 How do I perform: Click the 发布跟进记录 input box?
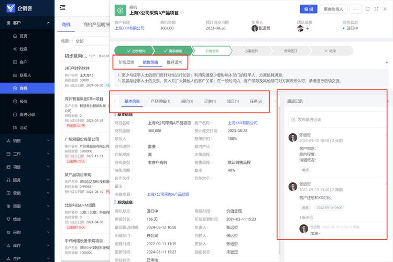pos(335,119)
